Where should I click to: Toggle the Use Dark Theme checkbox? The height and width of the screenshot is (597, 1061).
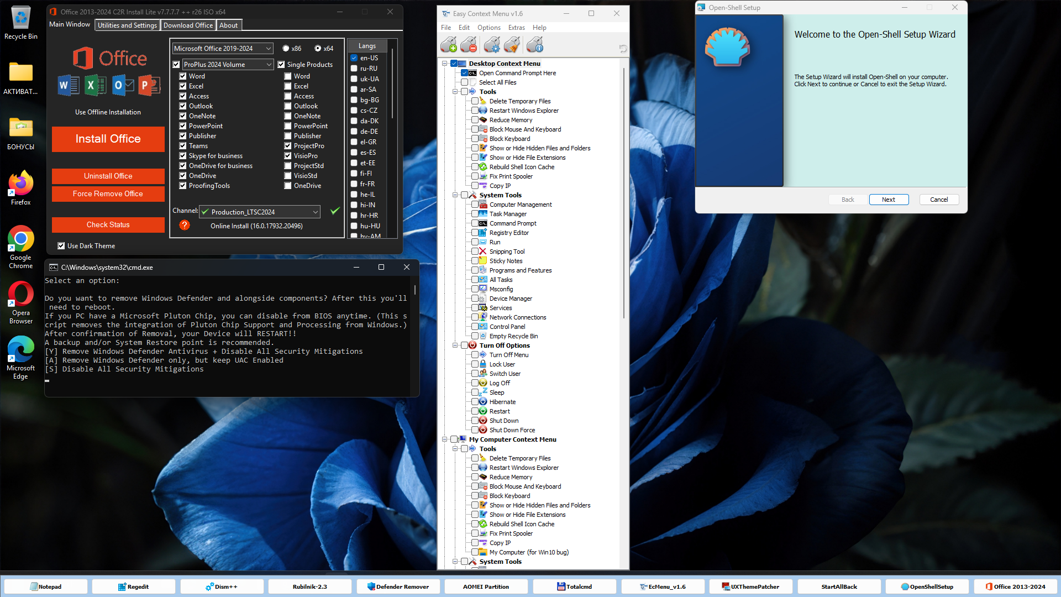pyautogui.click(x=61, y=246)
